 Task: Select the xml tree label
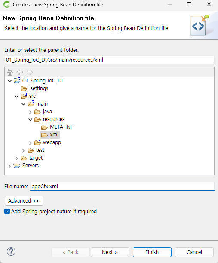click(54, 135)
